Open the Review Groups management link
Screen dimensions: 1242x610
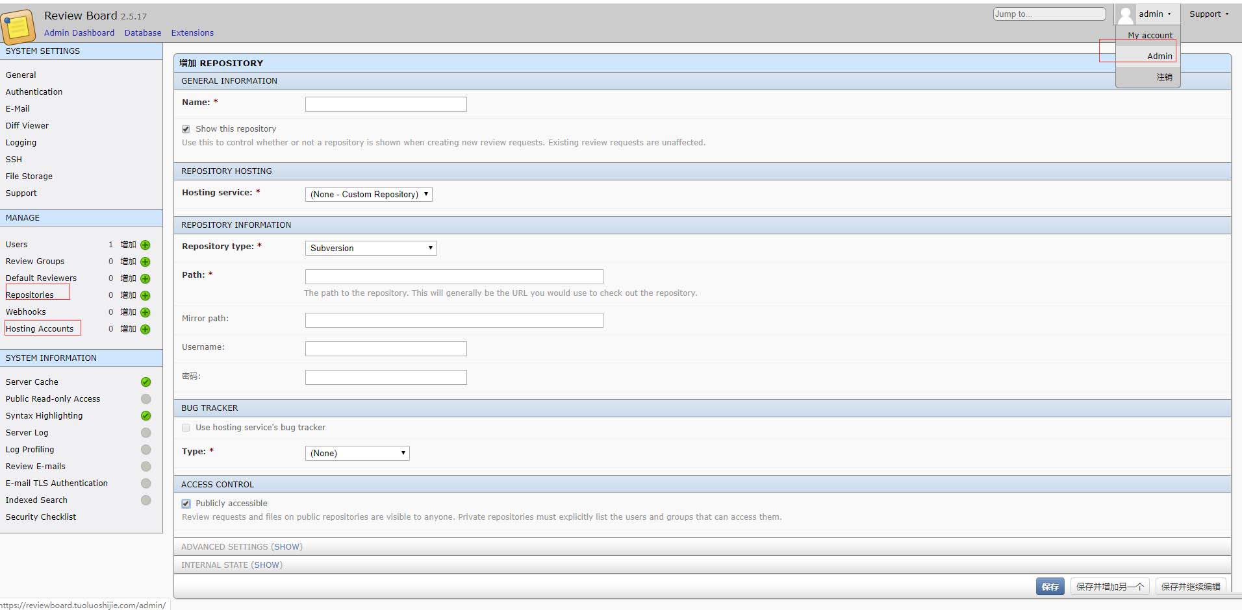click(x=35, y=262)
